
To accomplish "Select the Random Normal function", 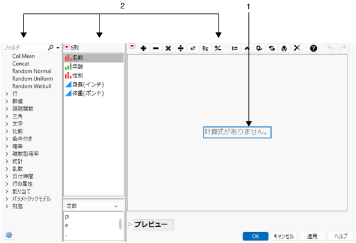I will (32, 71).
